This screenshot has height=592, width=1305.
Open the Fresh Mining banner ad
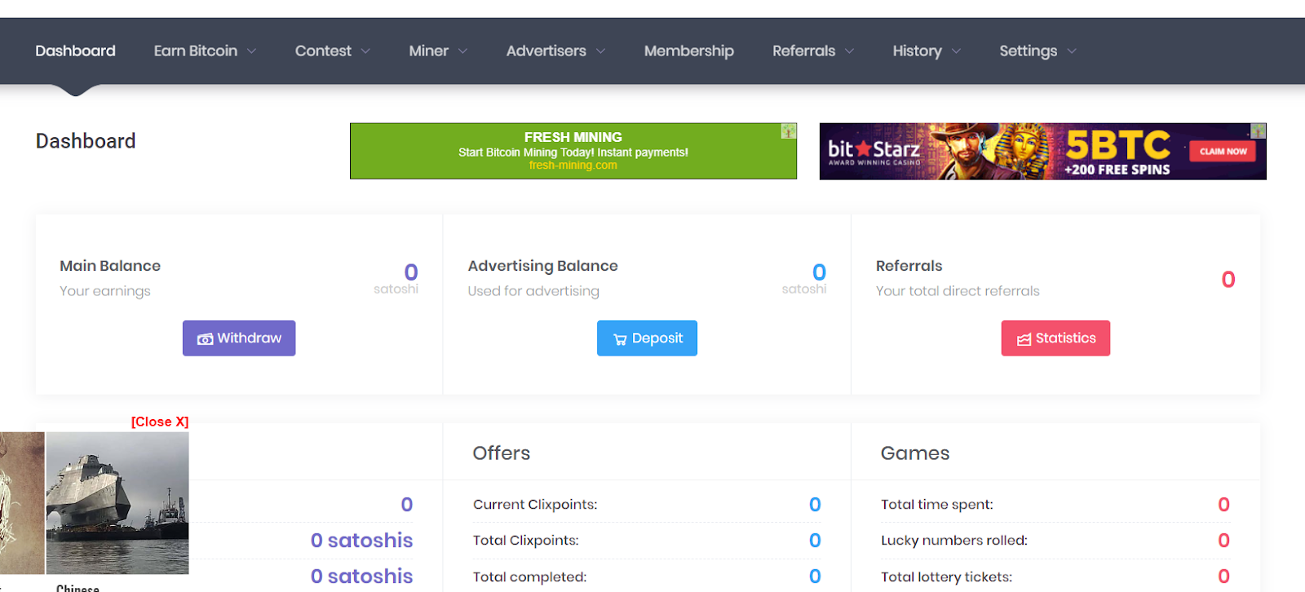point(573,151)
